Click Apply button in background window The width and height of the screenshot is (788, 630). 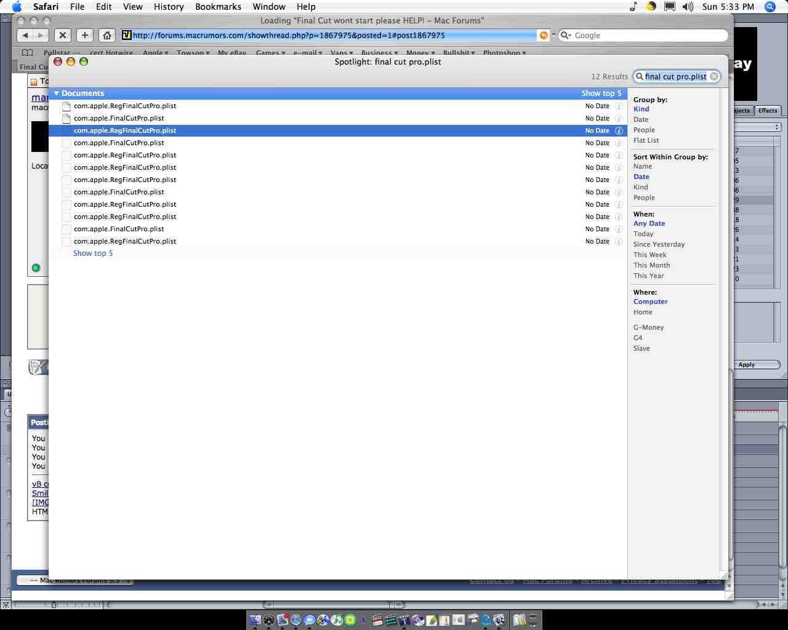[746, 365]
